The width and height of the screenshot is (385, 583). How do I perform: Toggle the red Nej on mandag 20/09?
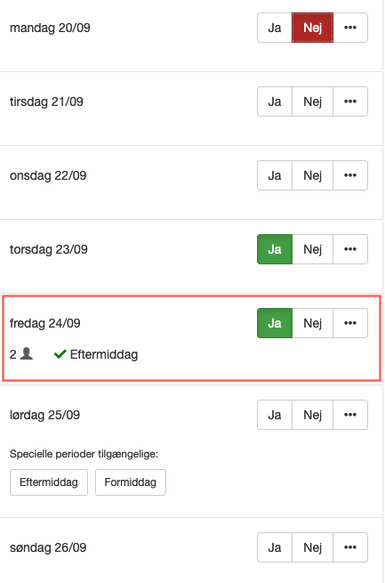[x=313, y=28]
